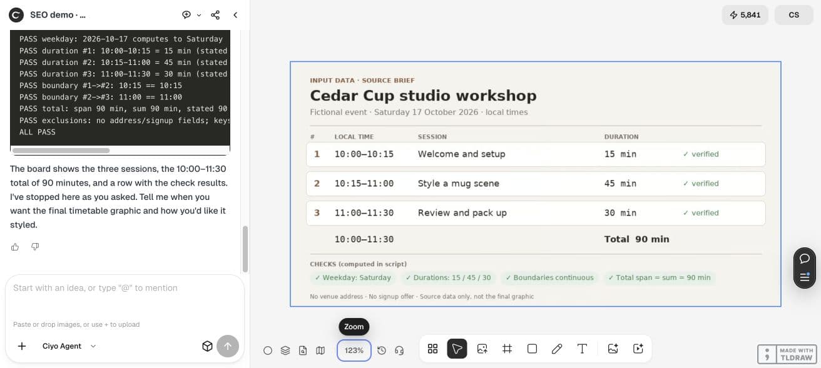Image resolution: width=821 pixels, height=368 pixels.
Task: Expand the chat options chevron beside new chat
Action: 199,15
